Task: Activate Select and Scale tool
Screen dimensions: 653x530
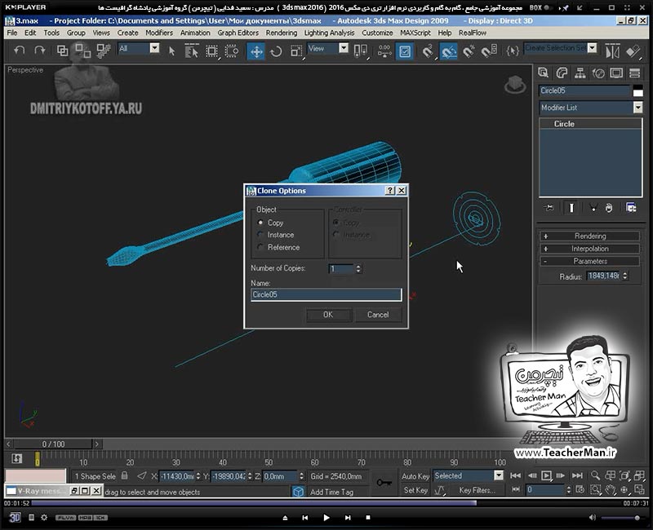Action: click(296, 51)
